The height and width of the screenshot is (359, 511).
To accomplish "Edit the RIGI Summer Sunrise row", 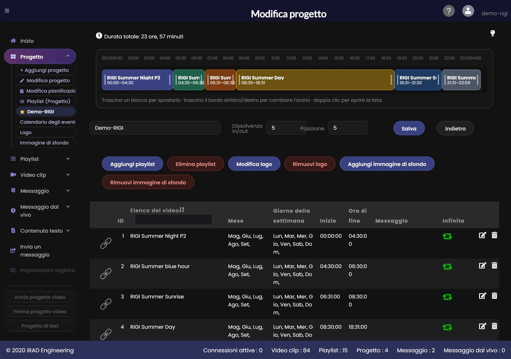I will click(x=483, y=296).
